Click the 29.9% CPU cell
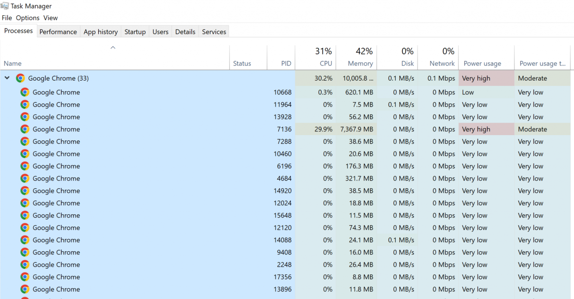This screenshot has height=299, width=574. [x=315, y=129]
